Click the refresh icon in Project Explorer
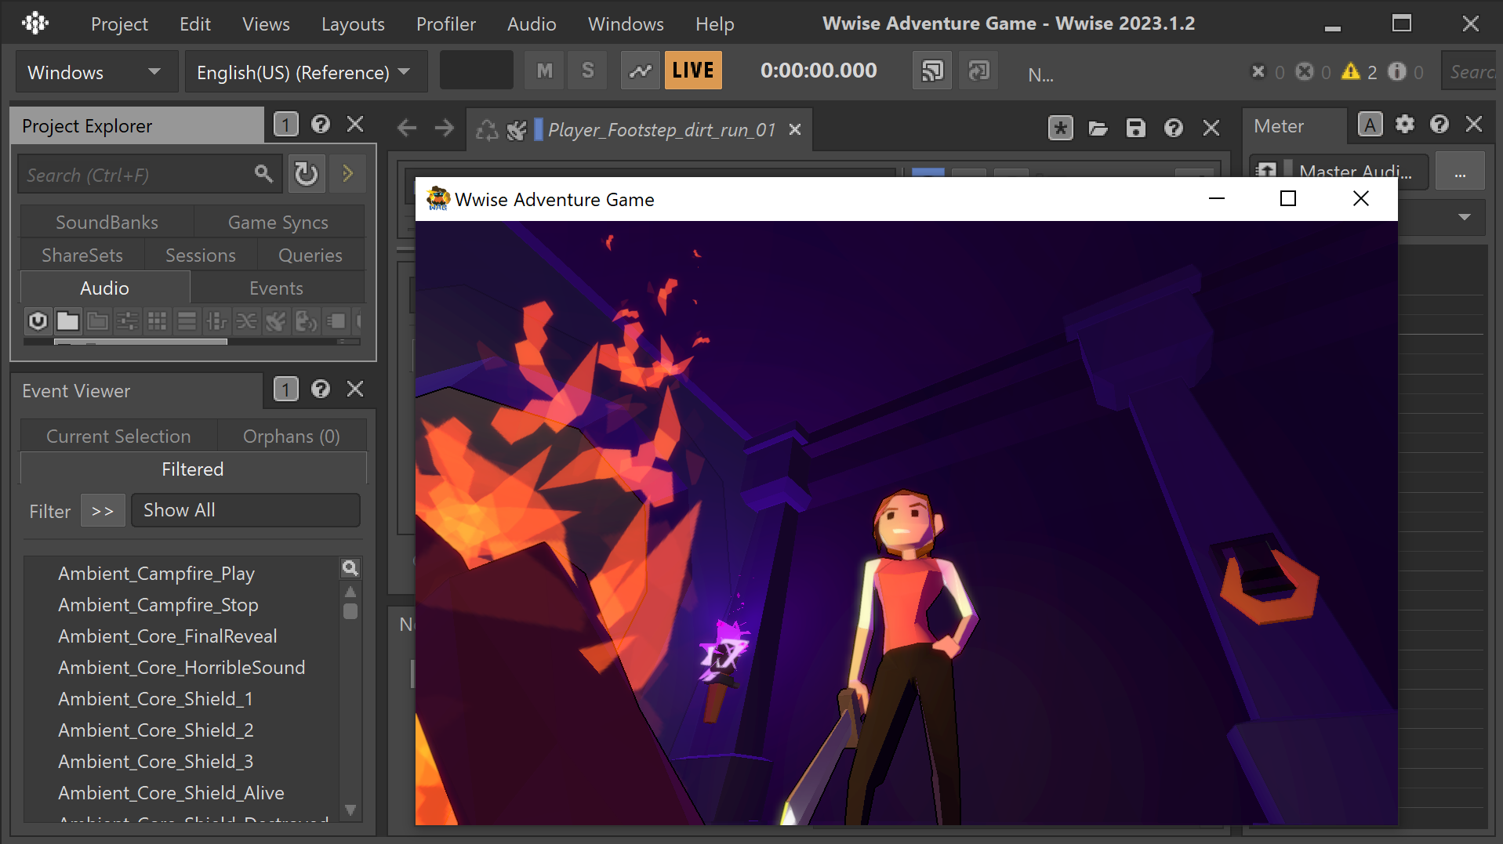The image size is (1503, 844). 307,174
